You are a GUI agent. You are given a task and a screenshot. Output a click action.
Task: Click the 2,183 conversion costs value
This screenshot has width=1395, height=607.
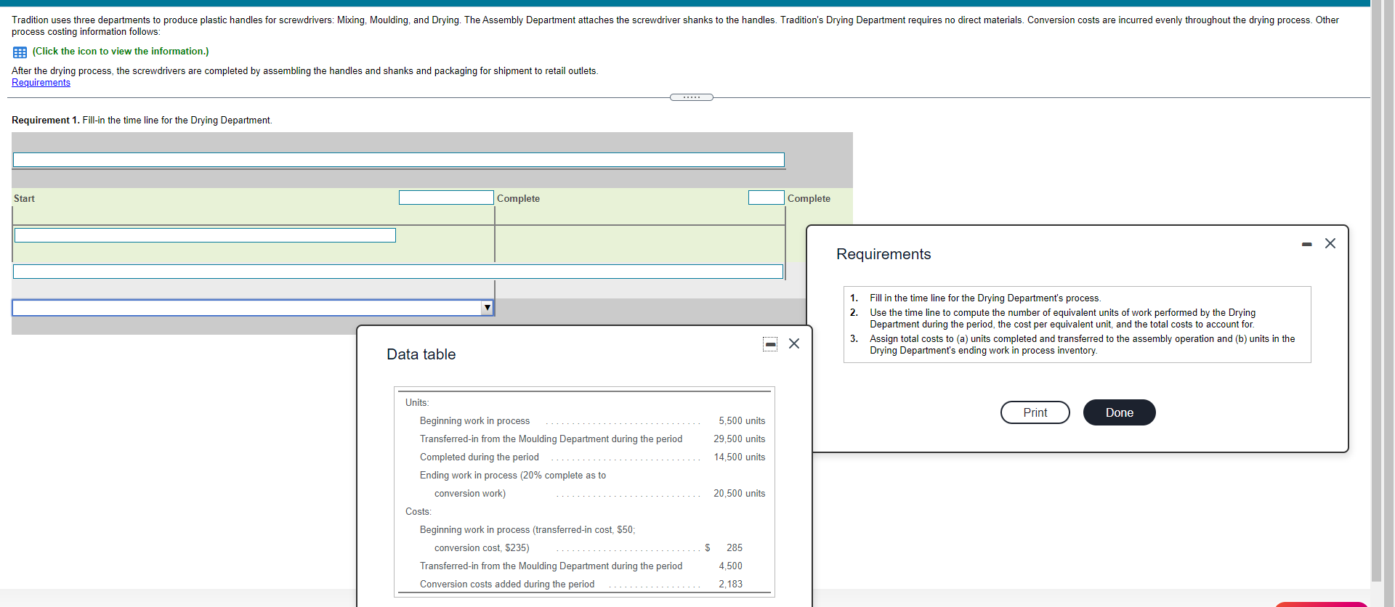[731, 584]
